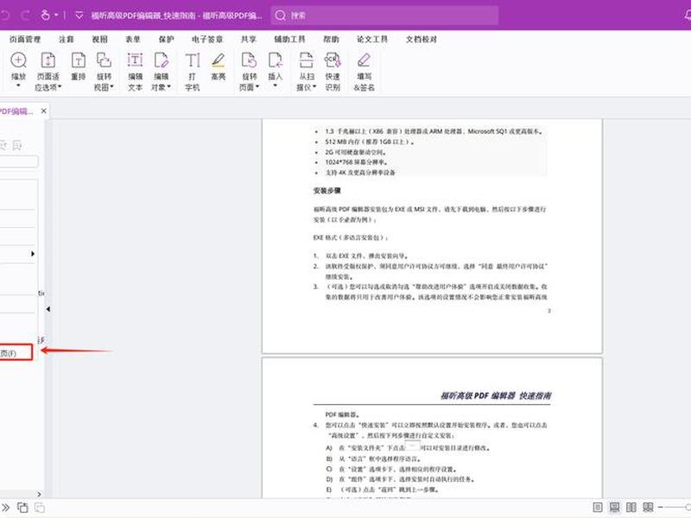Screen dimensions: 691x518
Task: Open the 保护 ribbon tab
Action: [166, 39]
